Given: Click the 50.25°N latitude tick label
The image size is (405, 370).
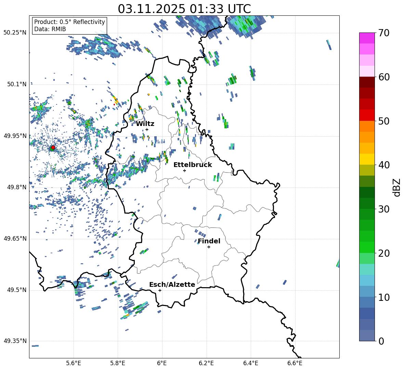Looking at the screenshot, I should [x=15, y=33].
